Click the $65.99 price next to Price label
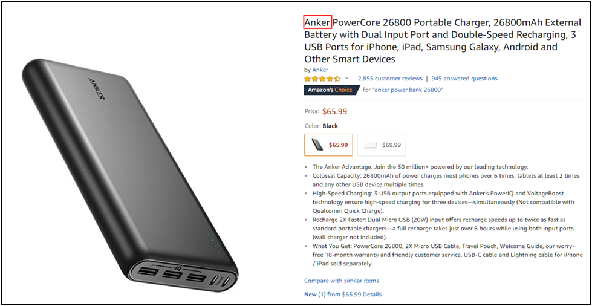Viewport: 592px width, 306px height. click(x=335, y=111)
